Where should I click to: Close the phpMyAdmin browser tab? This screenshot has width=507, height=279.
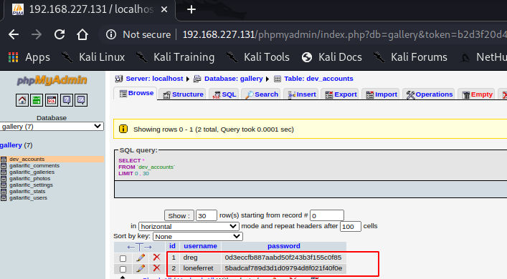pos(164,10)
